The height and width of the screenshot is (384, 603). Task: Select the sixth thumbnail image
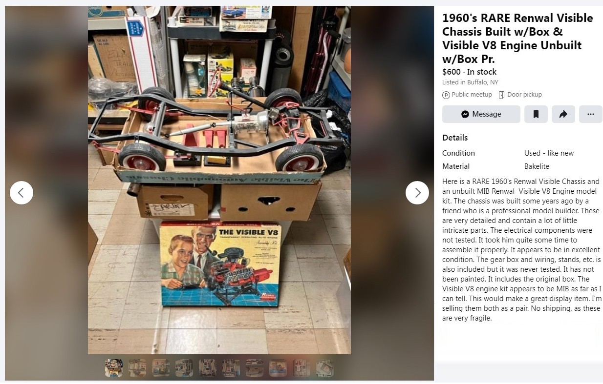pos(231,368)
